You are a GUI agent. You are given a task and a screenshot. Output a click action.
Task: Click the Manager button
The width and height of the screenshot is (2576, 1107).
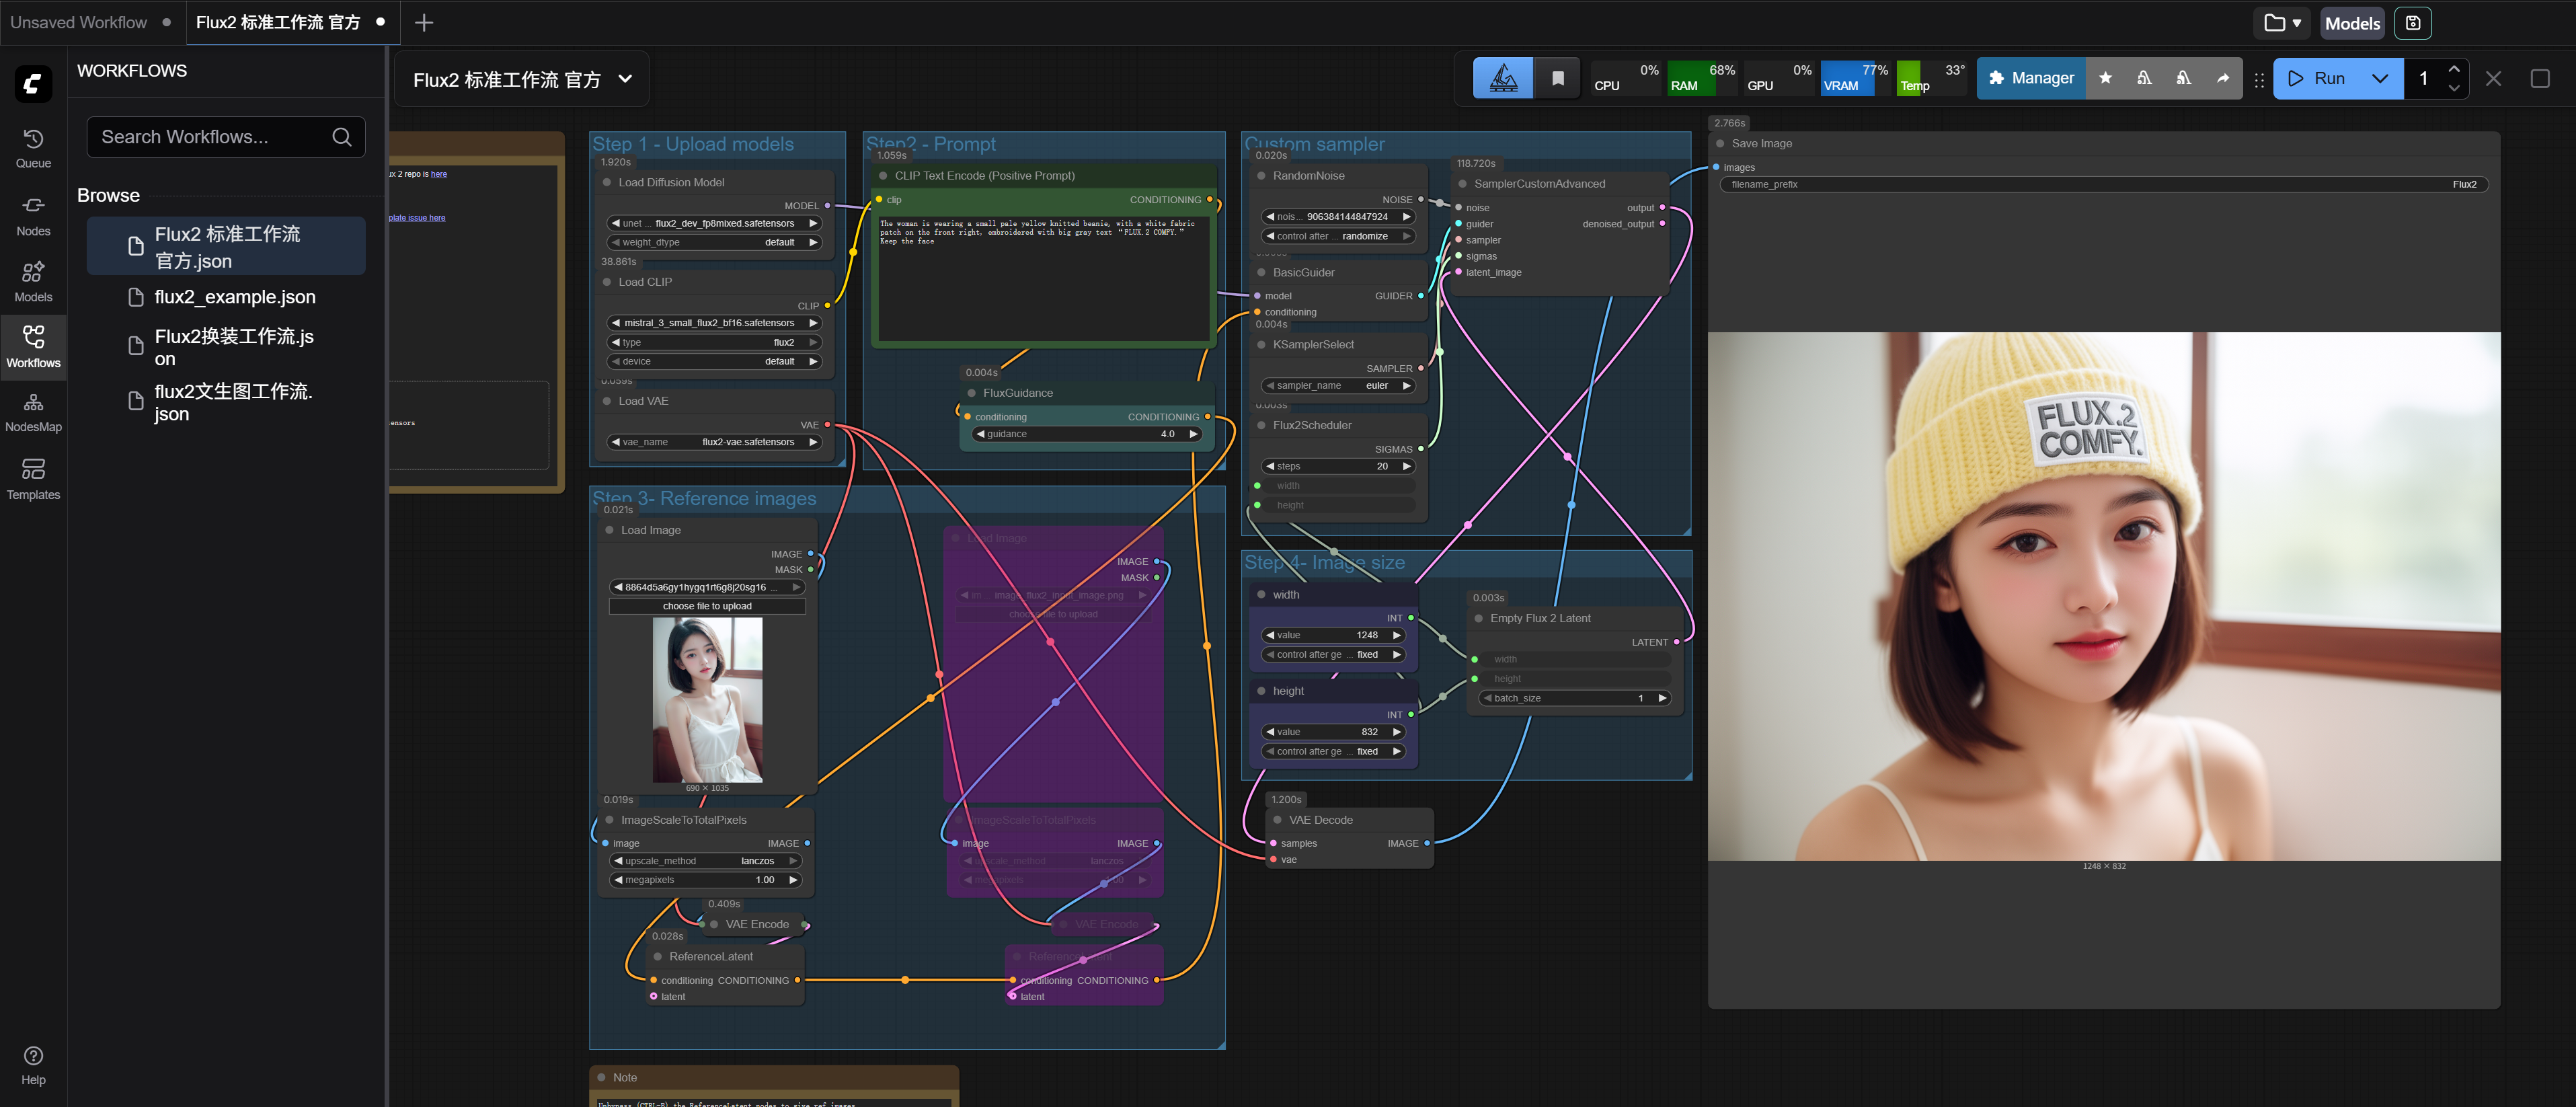[x=2030, y=78]
